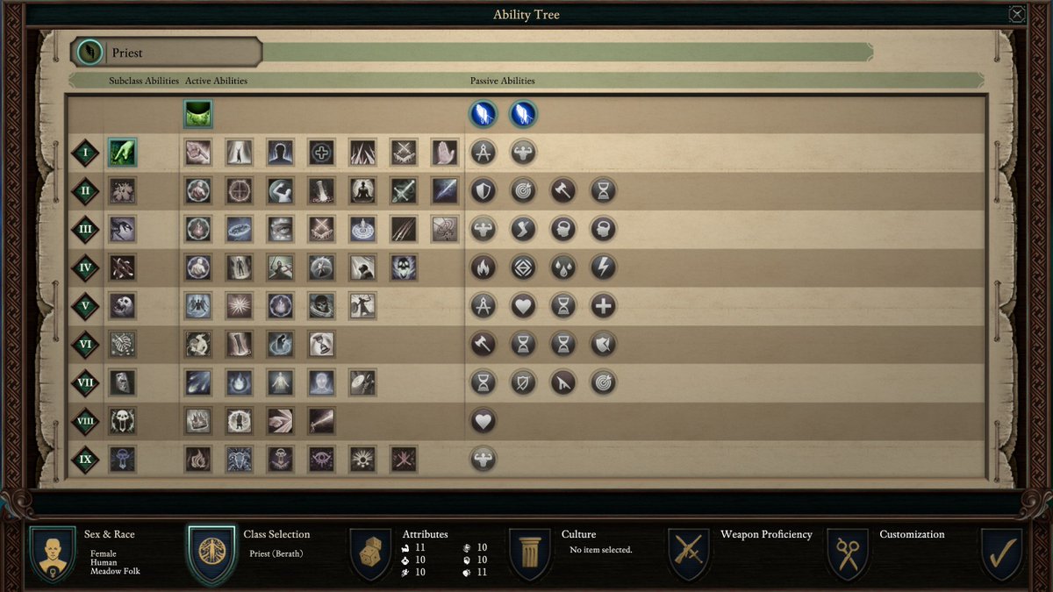The height and width of the screenshot is (592, 1053).
Task: Select the compass passive in row I
Action: [484, 152]
